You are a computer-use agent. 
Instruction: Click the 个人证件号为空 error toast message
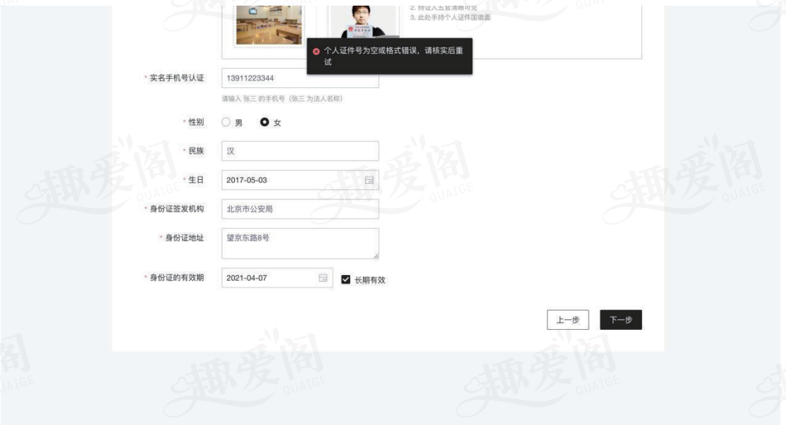pyautogui.click(x=392, y=56)
